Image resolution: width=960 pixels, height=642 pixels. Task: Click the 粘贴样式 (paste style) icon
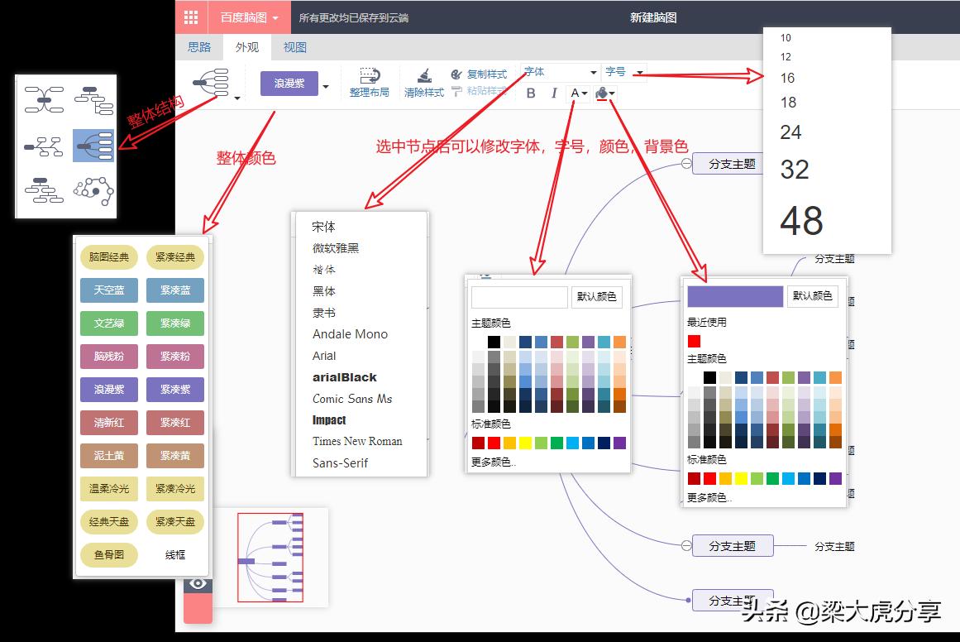[x=456, y=91]
